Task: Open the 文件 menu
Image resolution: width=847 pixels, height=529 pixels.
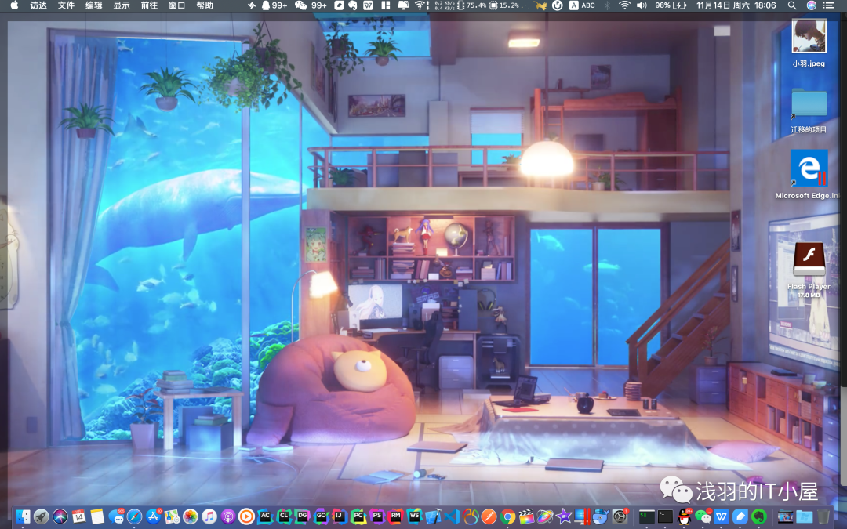Action: point(66,5)
